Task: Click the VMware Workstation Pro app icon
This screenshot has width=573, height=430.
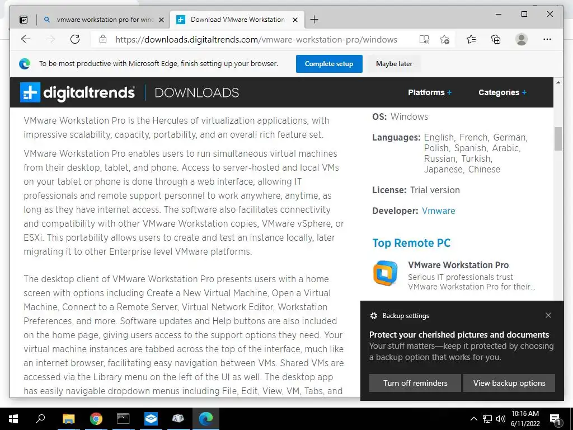Action: point(385,273)
